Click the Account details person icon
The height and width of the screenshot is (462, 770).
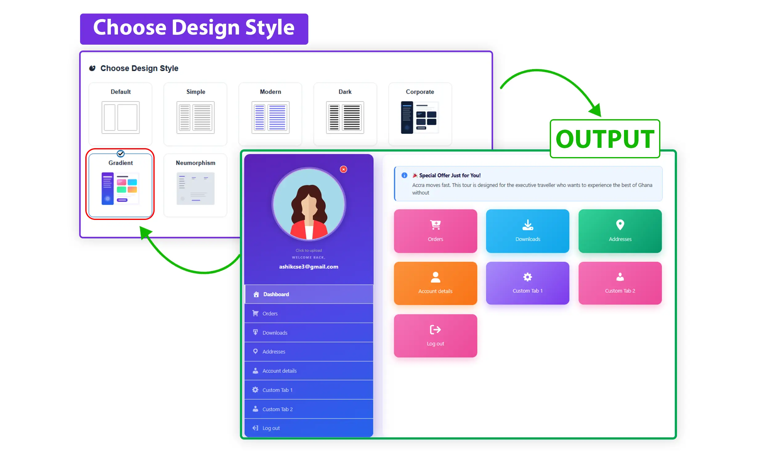(435, 277)
